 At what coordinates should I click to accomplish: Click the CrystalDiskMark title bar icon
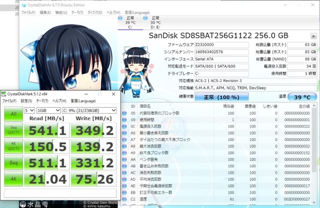click(3, 94)
